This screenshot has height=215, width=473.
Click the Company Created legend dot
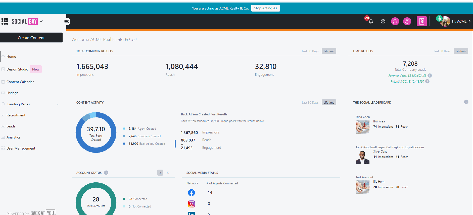point(124,136)
